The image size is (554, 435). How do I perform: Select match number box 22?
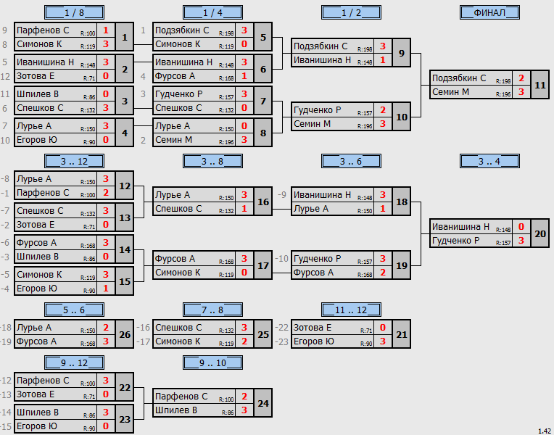click(x=125, y=388)
